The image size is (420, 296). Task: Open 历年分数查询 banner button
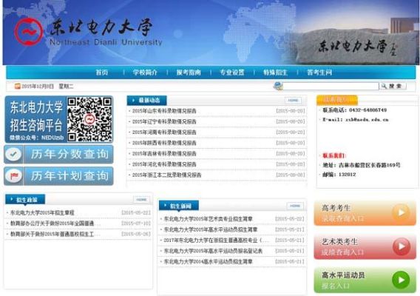click(x=58, y=154)
